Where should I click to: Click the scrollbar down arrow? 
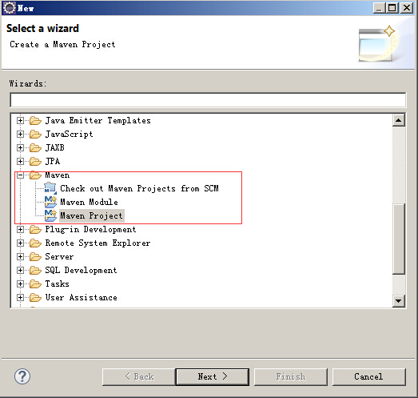(399, 301)
